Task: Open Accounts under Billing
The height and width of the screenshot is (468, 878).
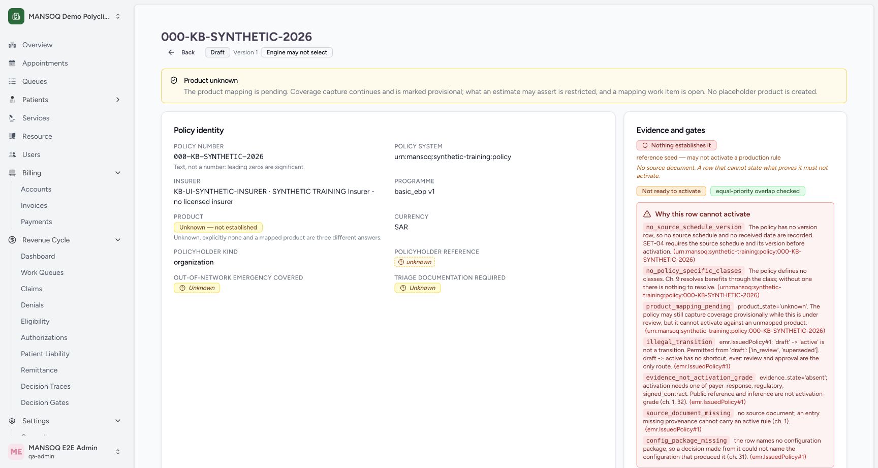Action: (x=36, y=189)
